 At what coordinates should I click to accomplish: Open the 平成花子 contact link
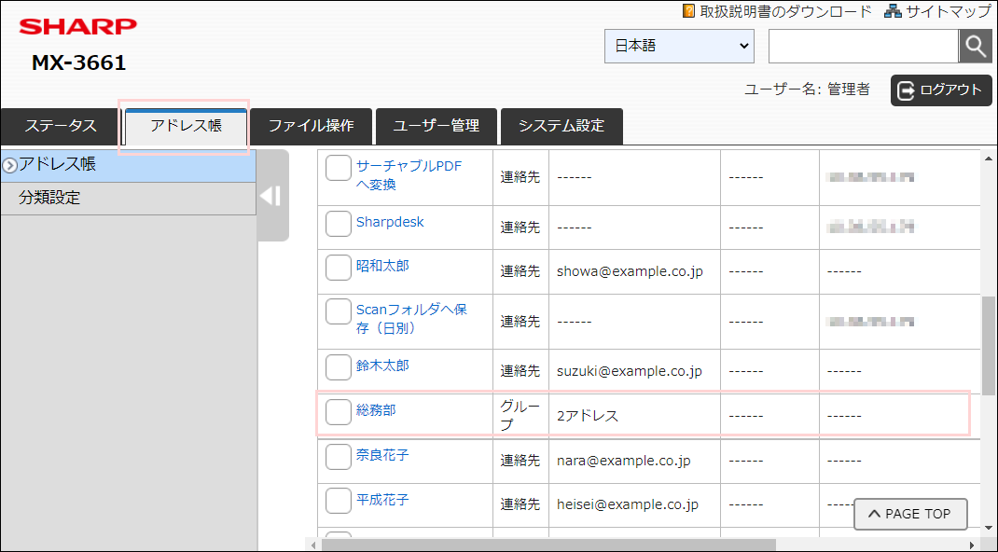(x=382, y=500)
